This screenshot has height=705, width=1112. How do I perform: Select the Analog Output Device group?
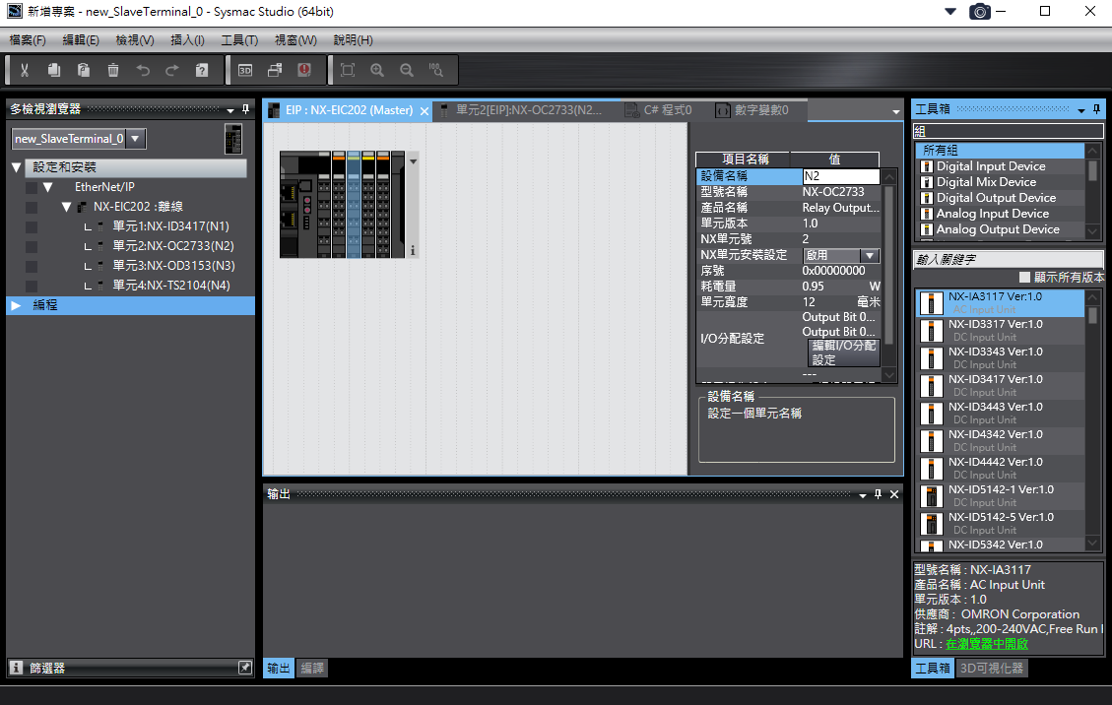(1000, 229)
